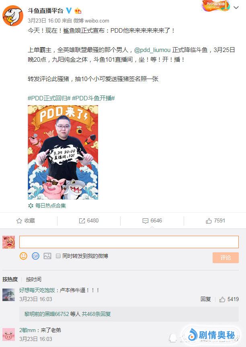This screenshot has height=347, width=246.
Task: Click inside the comment text box
Action: [129, 242]
